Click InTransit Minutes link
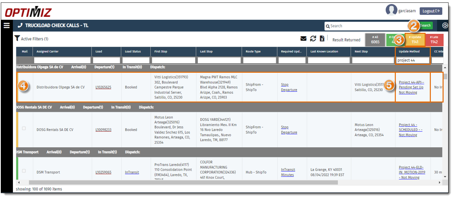This screenshot has height=198, width=453. click(x=288, y=172)
